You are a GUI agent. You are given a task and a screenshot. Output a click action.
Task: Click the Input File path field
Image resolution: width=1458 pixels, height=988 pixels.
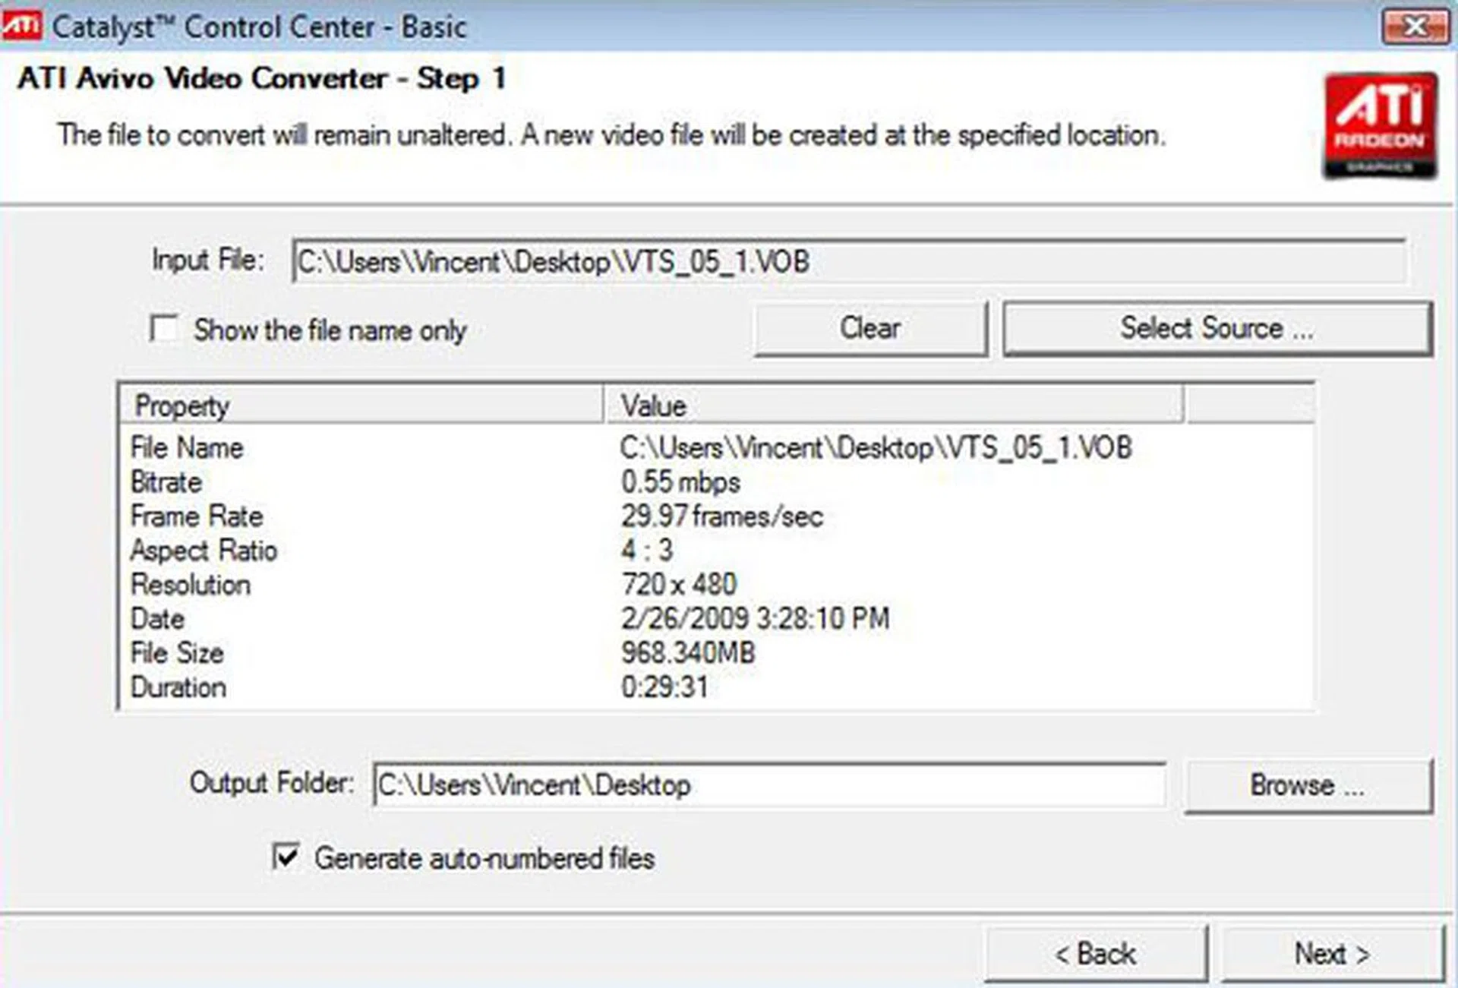[x=848, y=262]
